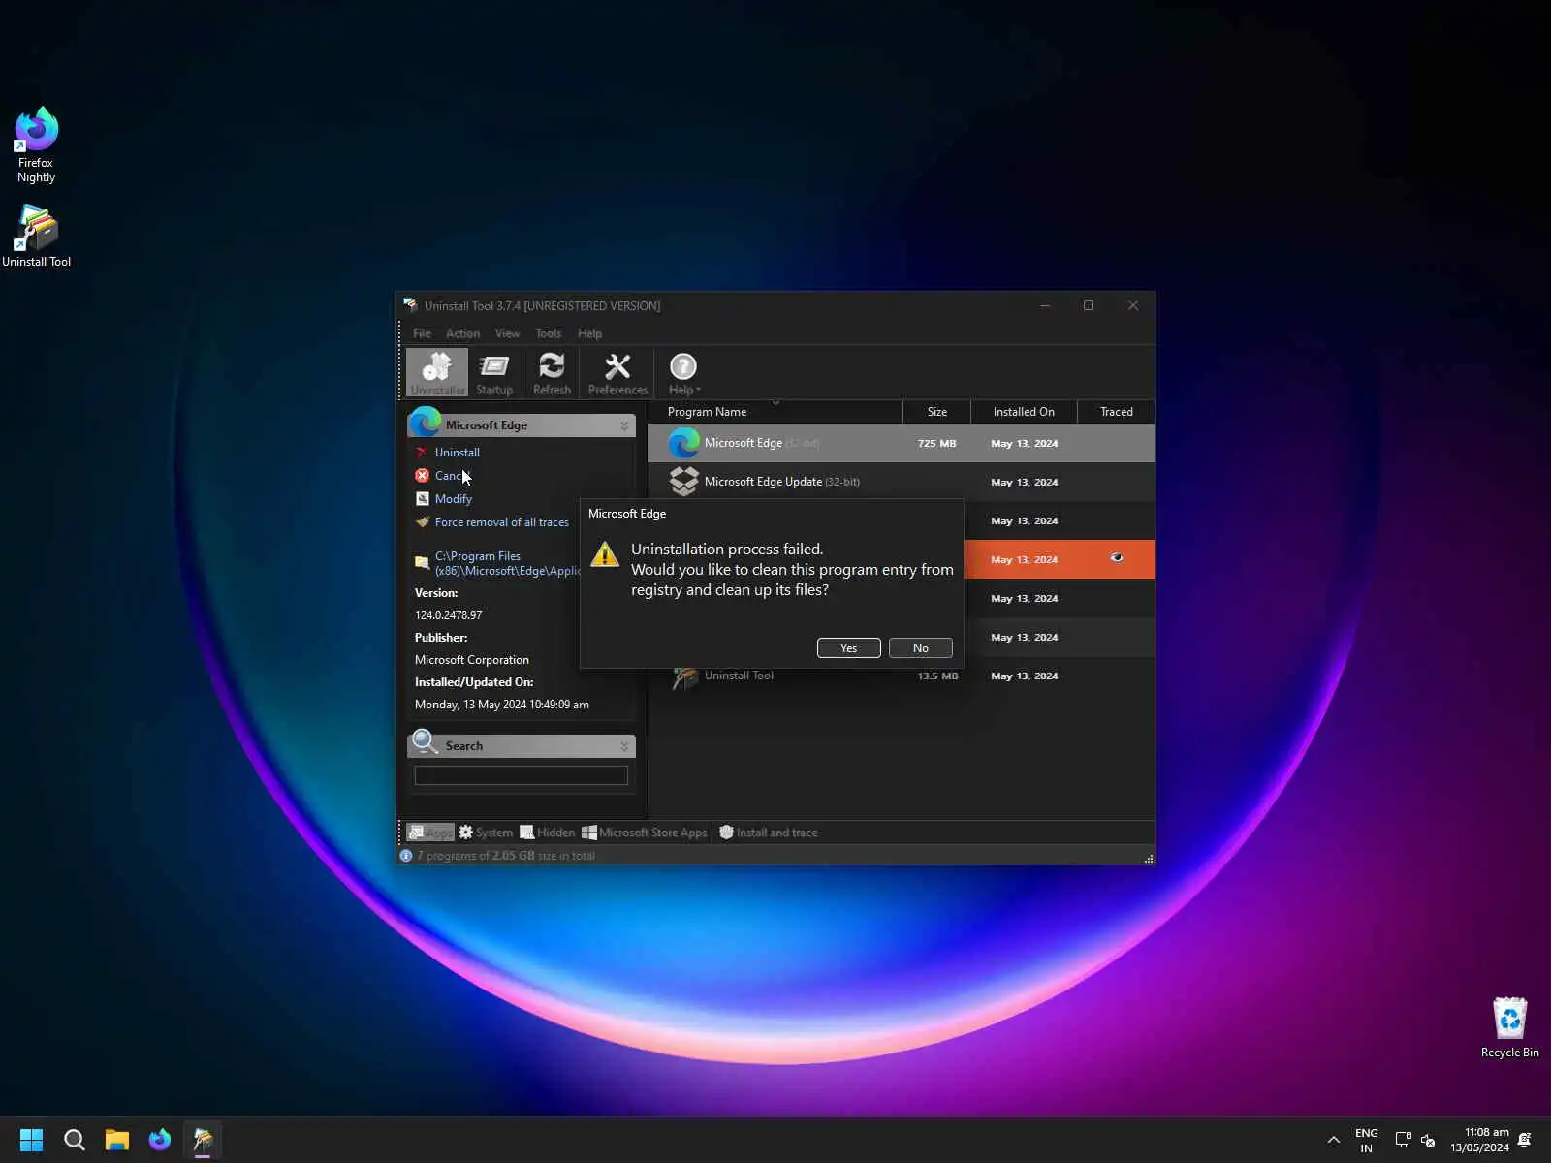Open the notification center bell icon
The image size is (1551, 1163).
click(x=1525, y=1141)
